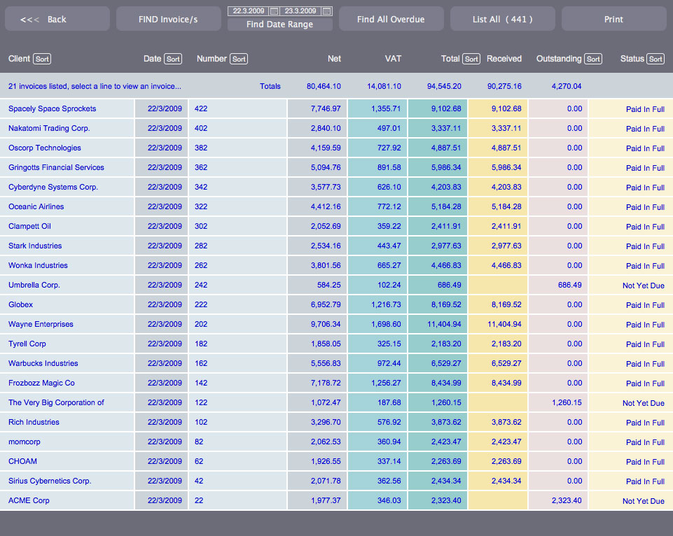Go back with the <<< Back button
This screenshot has width=673, height=536.
click(x=57, y=20)
